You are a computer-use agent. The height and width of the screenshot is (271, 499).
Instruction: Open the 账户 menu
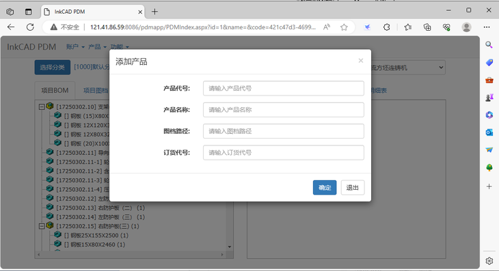click(x=75, y=47)
